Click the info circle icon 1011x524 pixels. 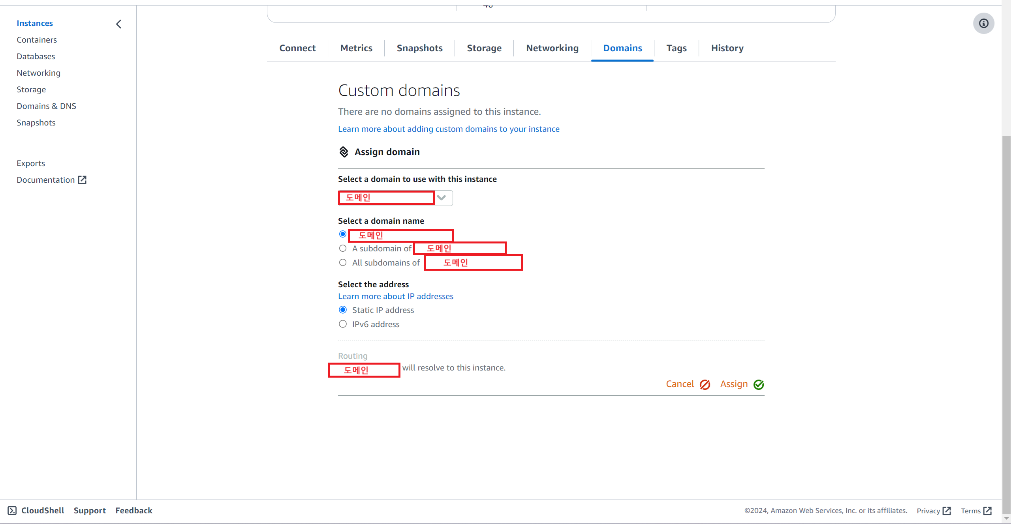[x=983, y=23]
